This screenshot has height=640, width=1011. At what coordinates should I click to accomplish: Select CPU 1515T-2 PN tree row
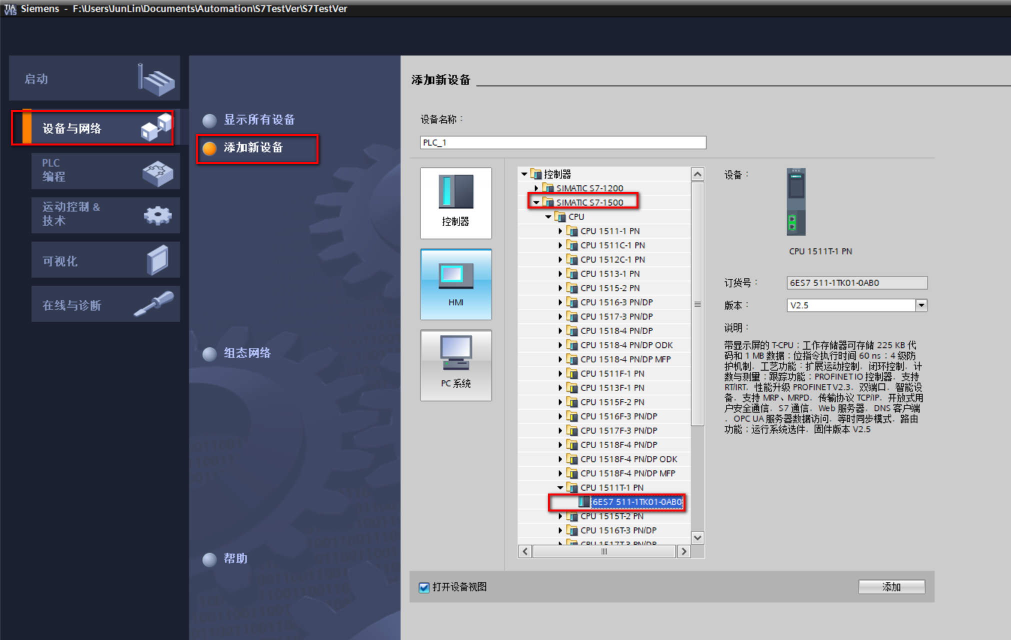click(604, 516)
